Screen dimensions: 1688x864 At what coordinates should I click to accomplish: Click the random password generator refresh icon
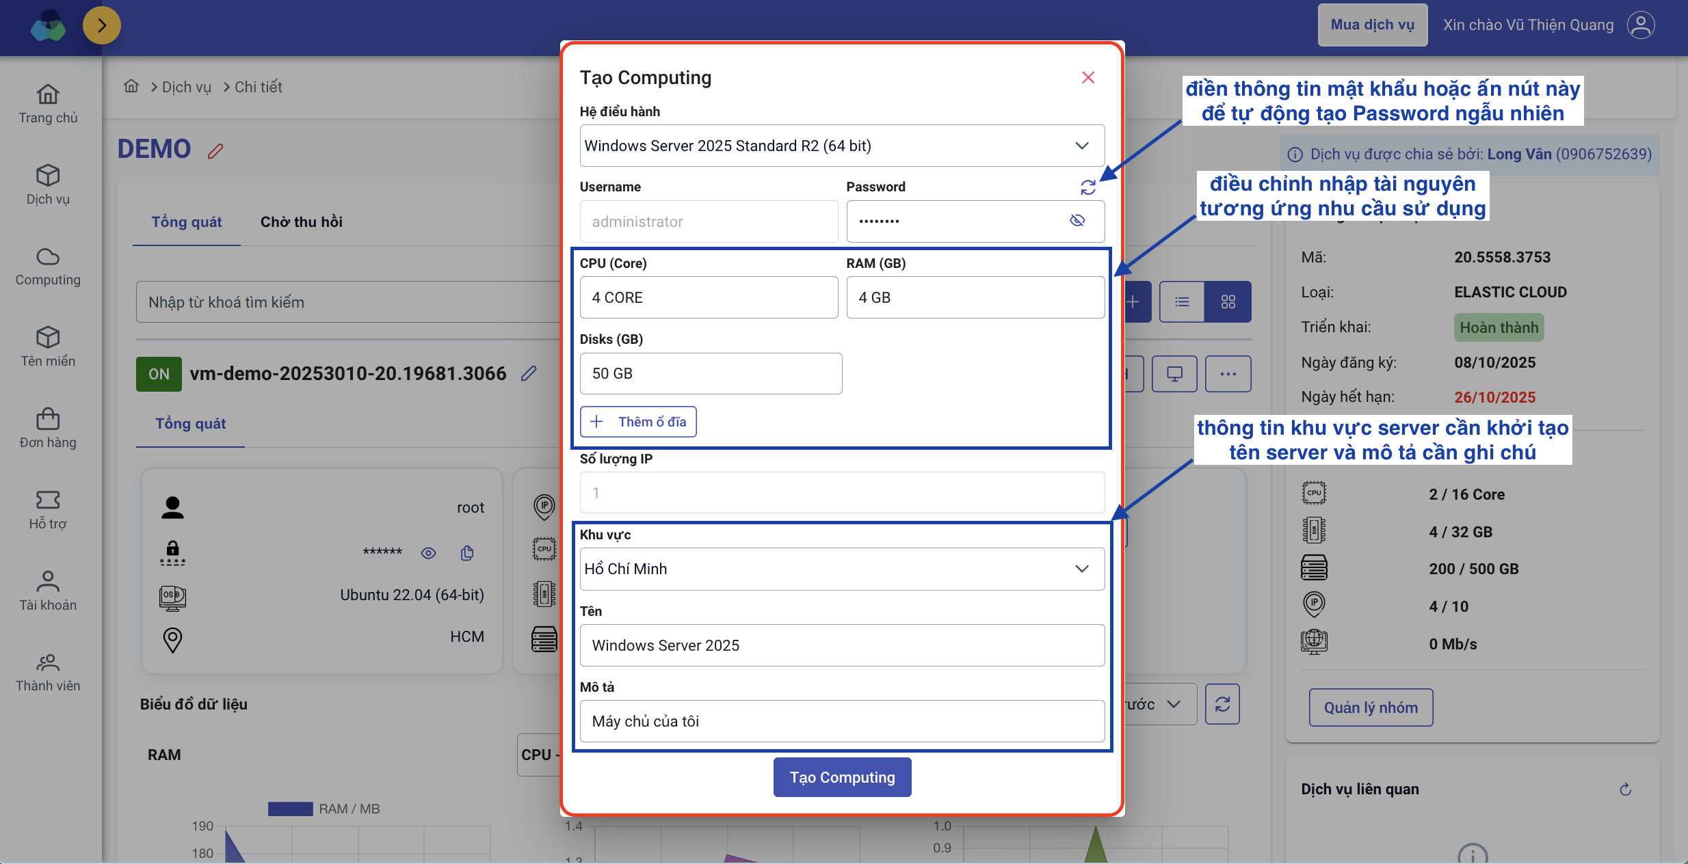tap(1087, 187)
